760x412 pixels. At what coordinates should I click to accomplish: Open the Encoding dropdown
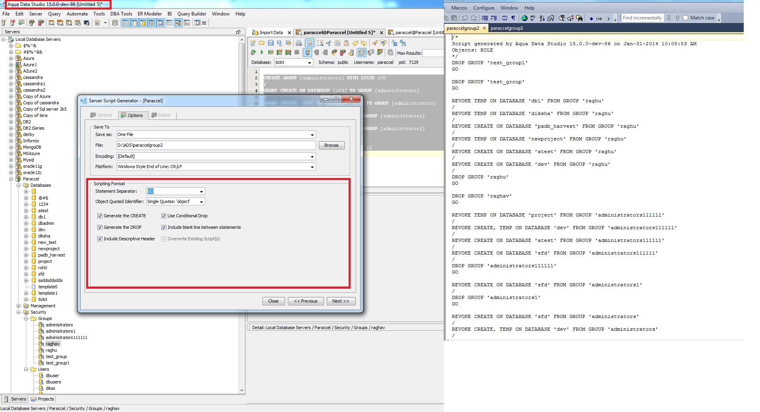pyautogui.click(x=312, y=157)
